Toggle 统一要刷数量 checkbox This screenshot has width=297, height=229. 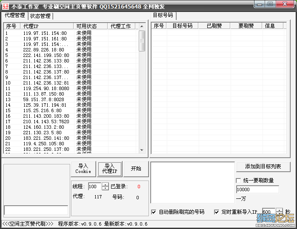pyautogui.click(x=238, y=181)
